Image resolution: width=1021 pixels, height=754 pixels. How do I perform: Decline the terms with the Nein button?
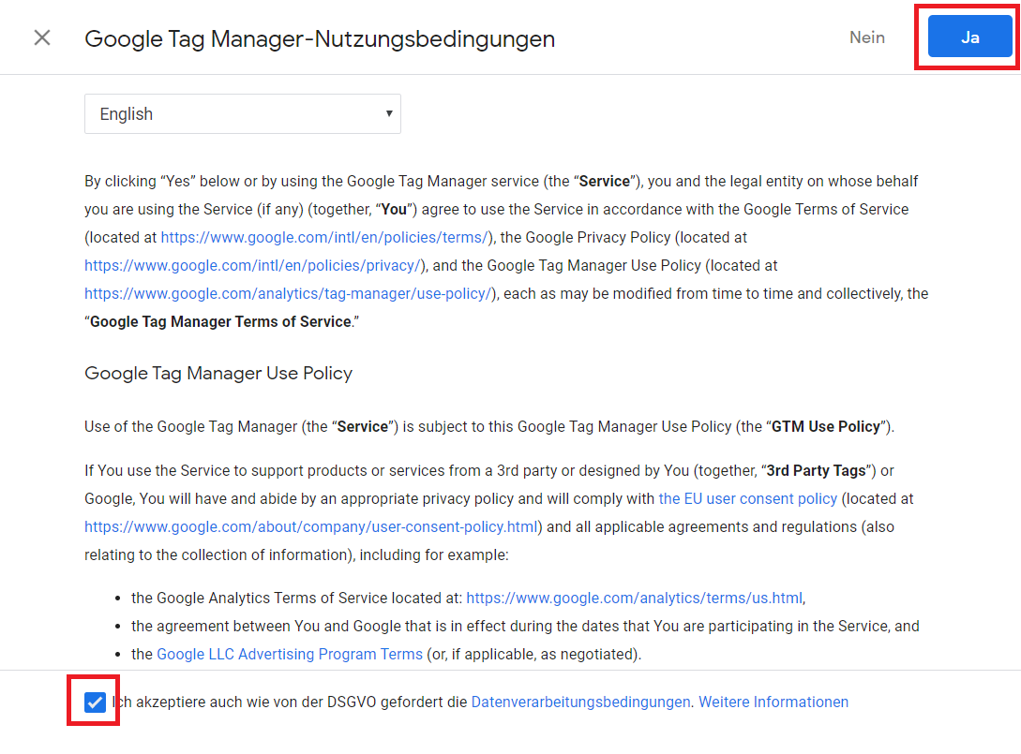click(x=866, y=37)
